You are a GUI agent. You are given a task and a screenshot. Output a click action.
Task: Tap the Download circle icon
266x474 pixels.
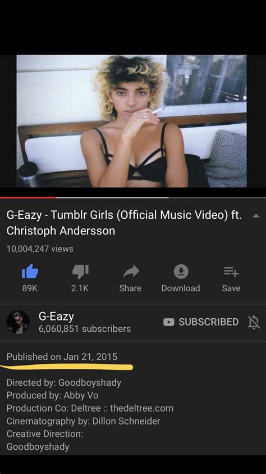pos(181,272)
